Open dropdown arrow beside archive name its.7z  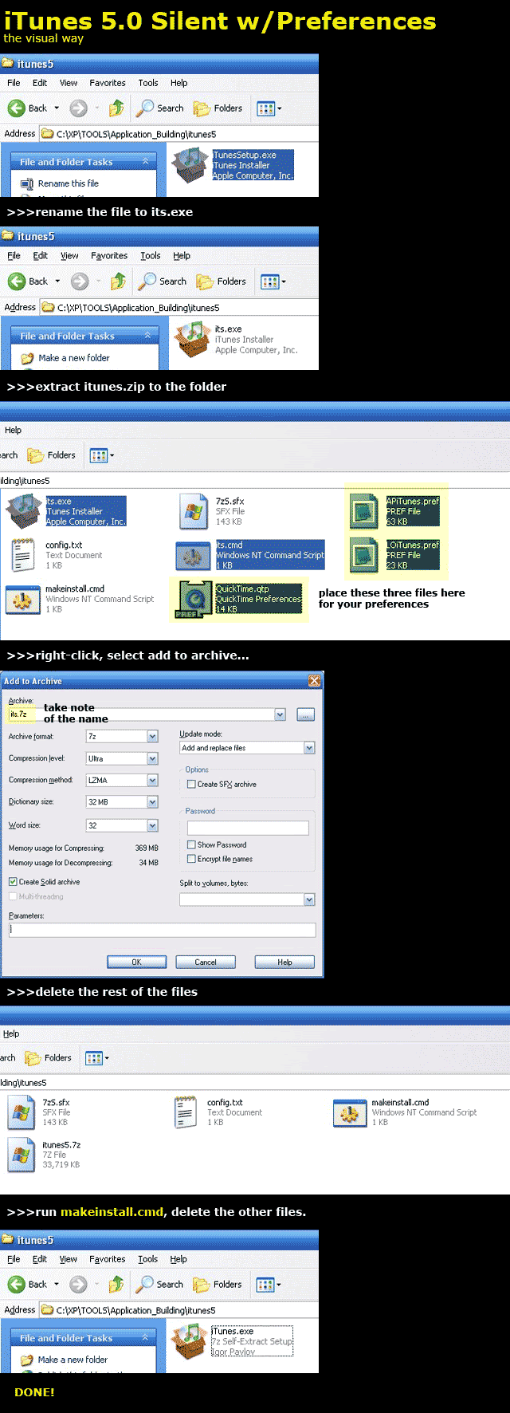coord(280,714)
